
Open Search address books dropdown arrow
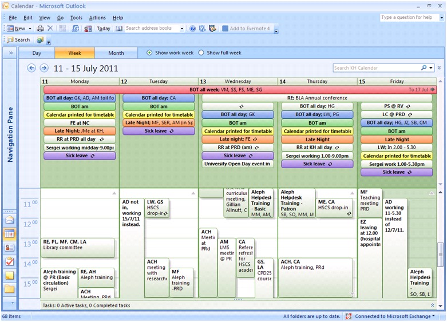(181, 29)
